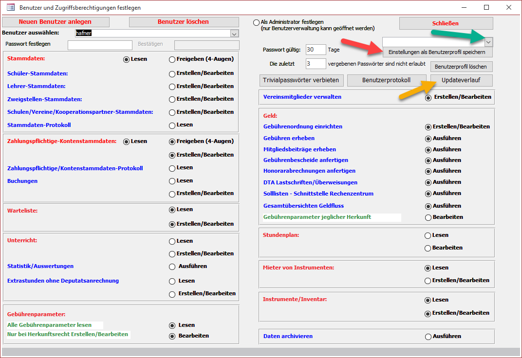Screen dimensions: 522x358
Task: Click 'Neuen Benutzer anlegen' button
Action: (x=55, y=22)
